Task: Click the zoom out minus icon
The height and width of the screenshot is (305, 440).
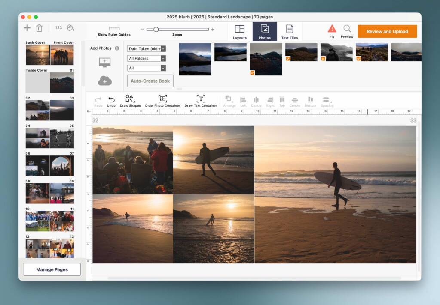Action: pyautogui.click(x=142, y=29)
